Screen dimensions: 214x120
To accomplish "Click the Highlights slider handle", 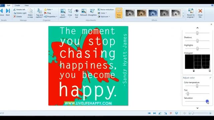I will coord(197,48).
